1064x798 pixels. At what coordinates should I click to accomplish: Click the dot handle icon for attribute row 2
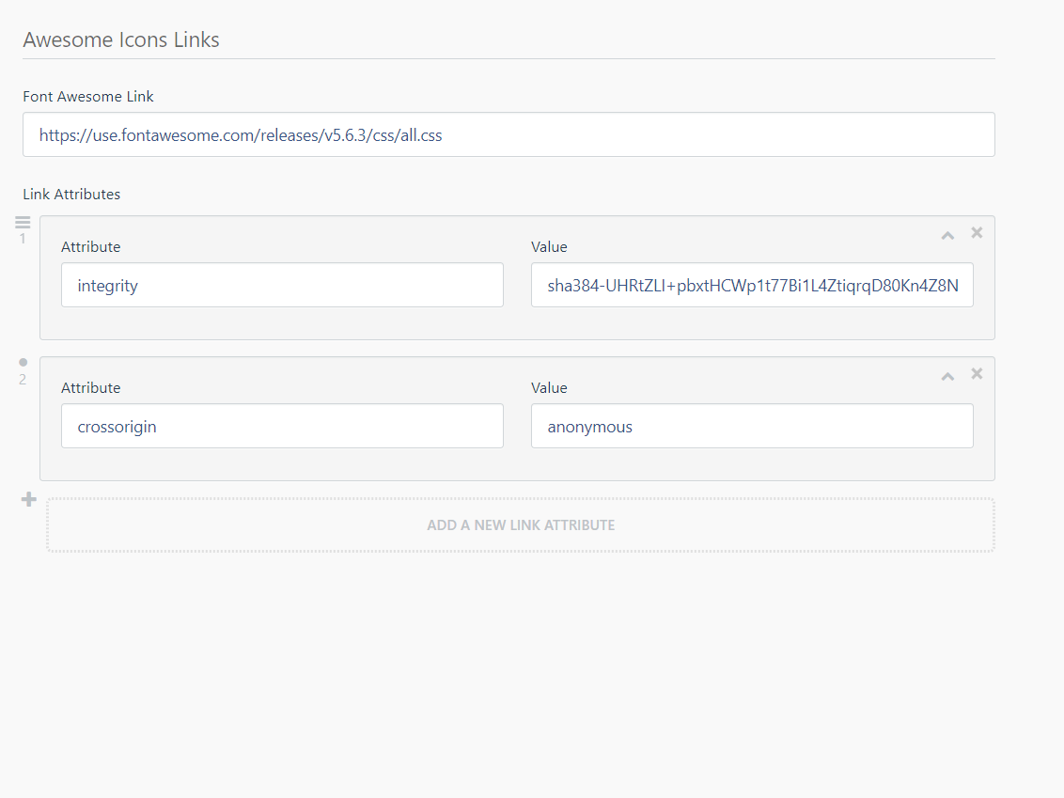coord(23,362)
